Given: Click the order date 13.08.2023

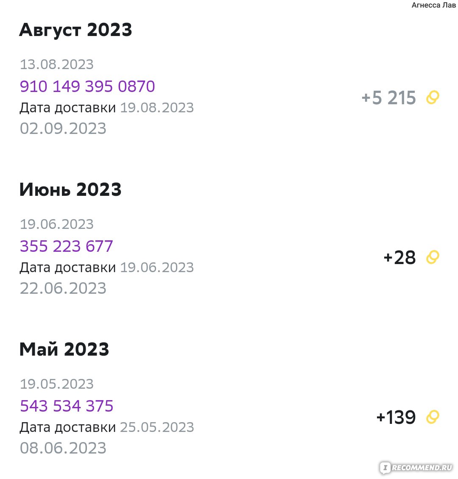Looking at the screenshot, I should (56, 64).
